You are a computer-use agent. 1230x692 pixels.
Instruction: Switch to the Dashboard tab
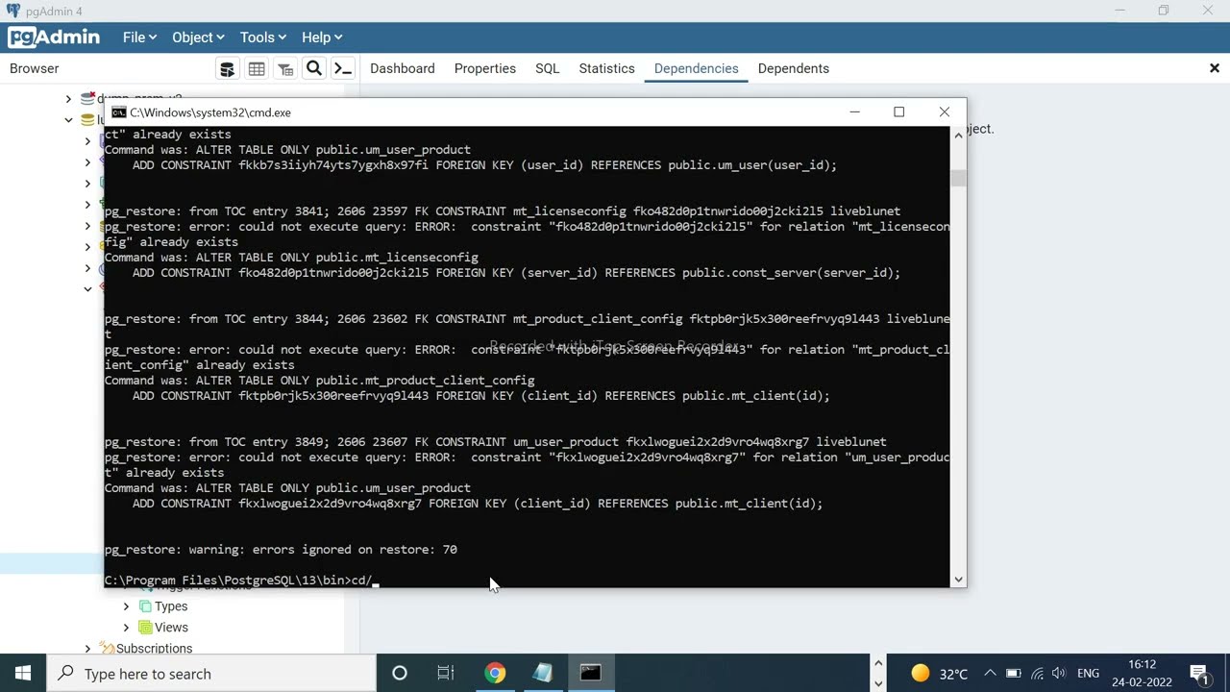pyautogui.click(x=403, y=68)
